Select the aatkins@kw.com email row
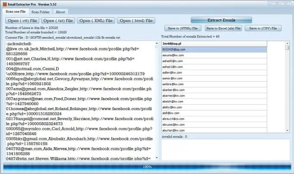294x174 pixels. [214, 84]
